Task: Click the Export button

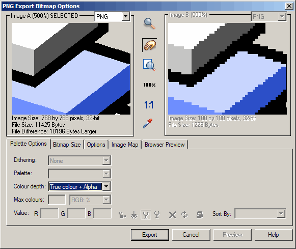Action: click(x=150, y=235)
